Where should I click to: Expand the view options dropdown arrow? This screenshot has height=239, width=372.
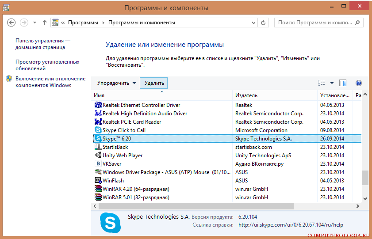coord(332,83)
